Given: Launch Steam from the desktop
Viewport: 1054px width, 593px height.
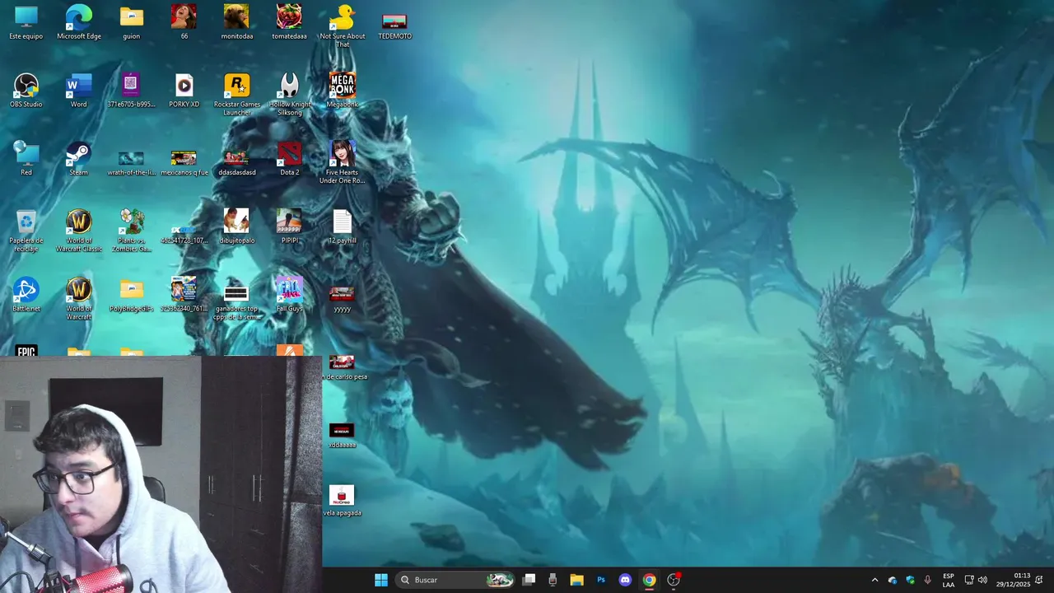Looking at the screenshot, I should point(79,159).
